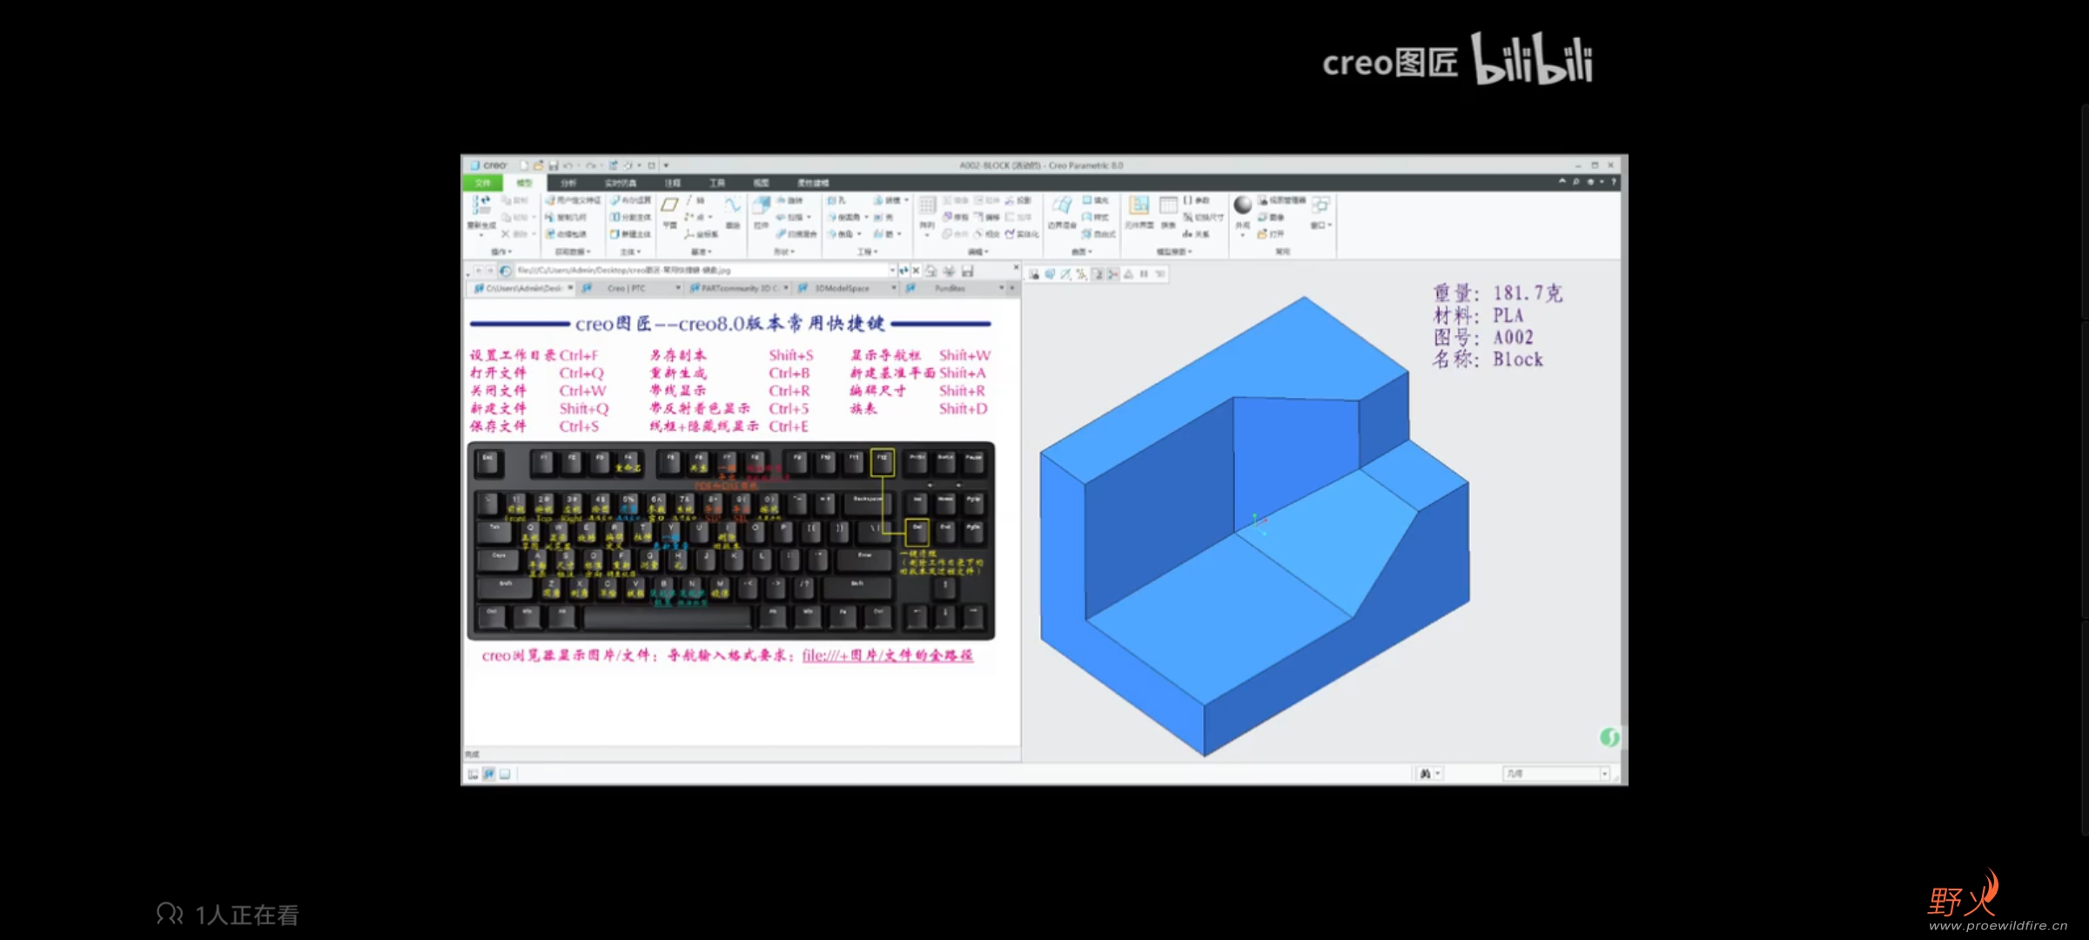Click the browser back arrow
The image size is (2089, 940).
[479, 270]
